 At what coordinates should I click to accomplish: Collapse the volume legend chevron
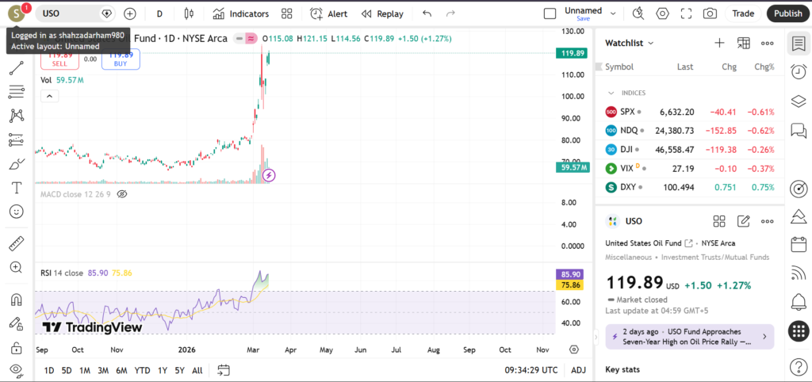tap(49, 96)
